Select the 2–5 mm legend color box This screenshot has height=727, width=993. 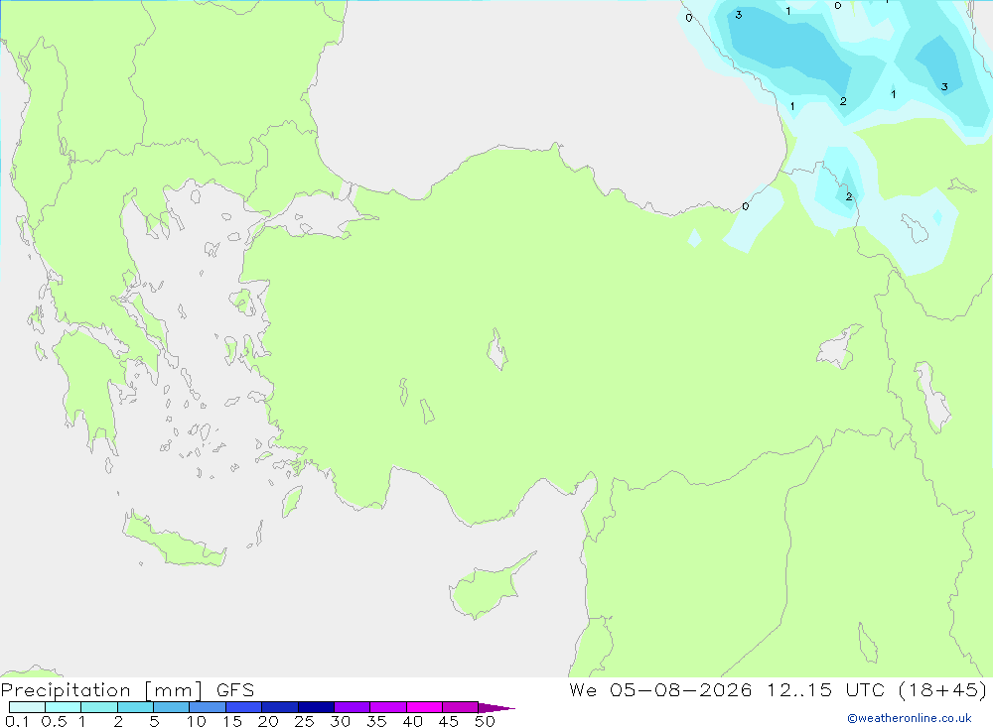tap(135, 707)
